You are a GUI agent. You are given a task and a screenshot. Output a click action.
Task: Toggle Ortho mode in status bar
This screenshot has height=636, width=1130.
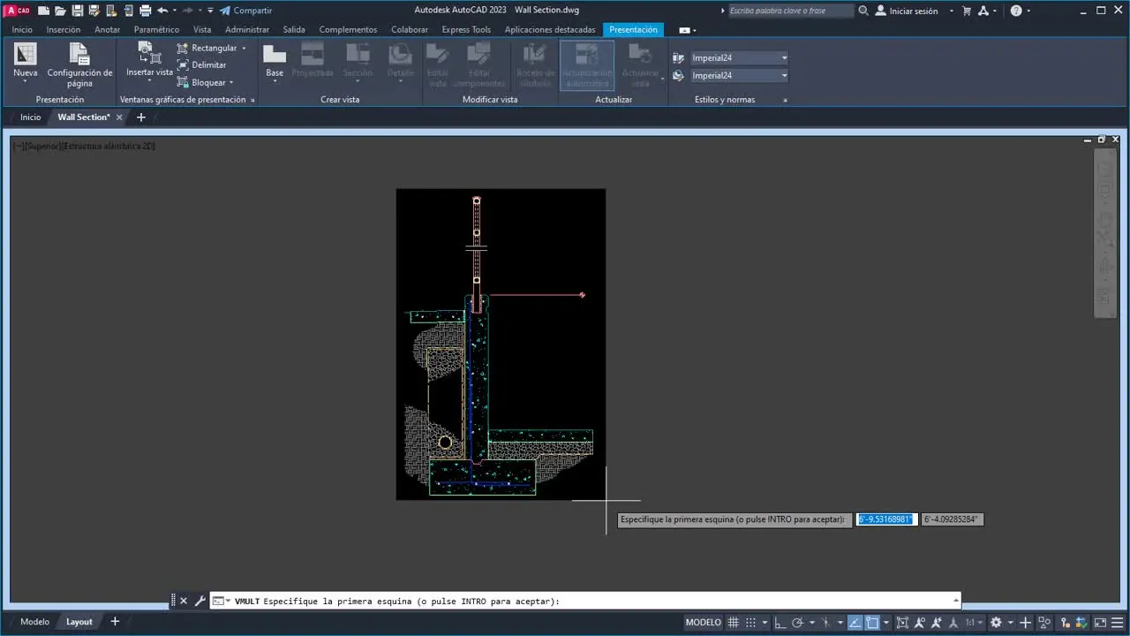click(x=782, y=622)
